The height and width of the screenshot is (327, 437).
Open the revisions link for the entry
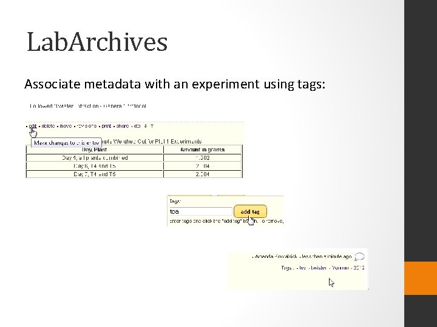coord(86,126)
